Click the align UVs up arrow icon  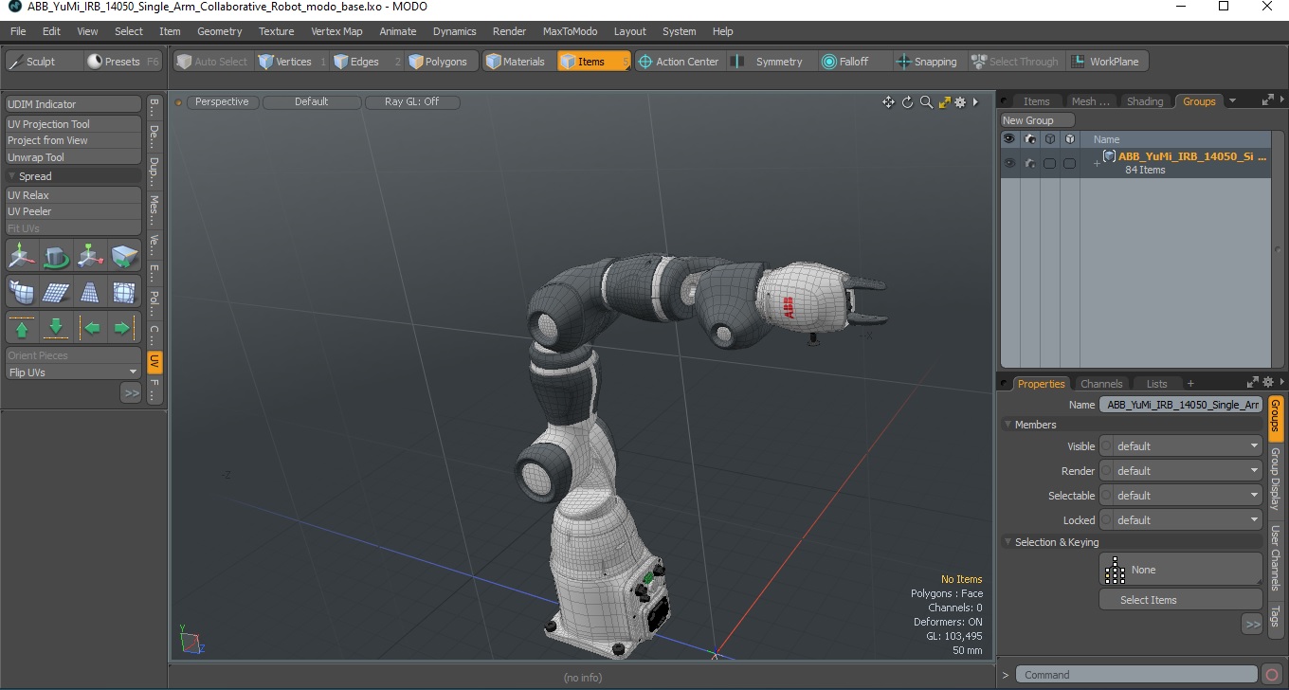click(22, 328)
